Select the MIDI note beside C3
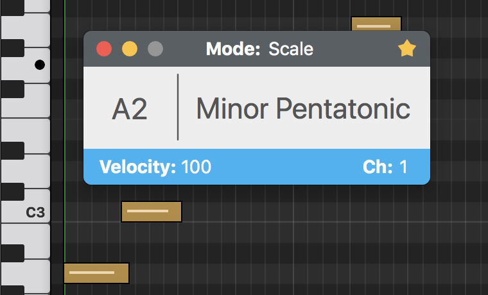 tap(152, 211)
